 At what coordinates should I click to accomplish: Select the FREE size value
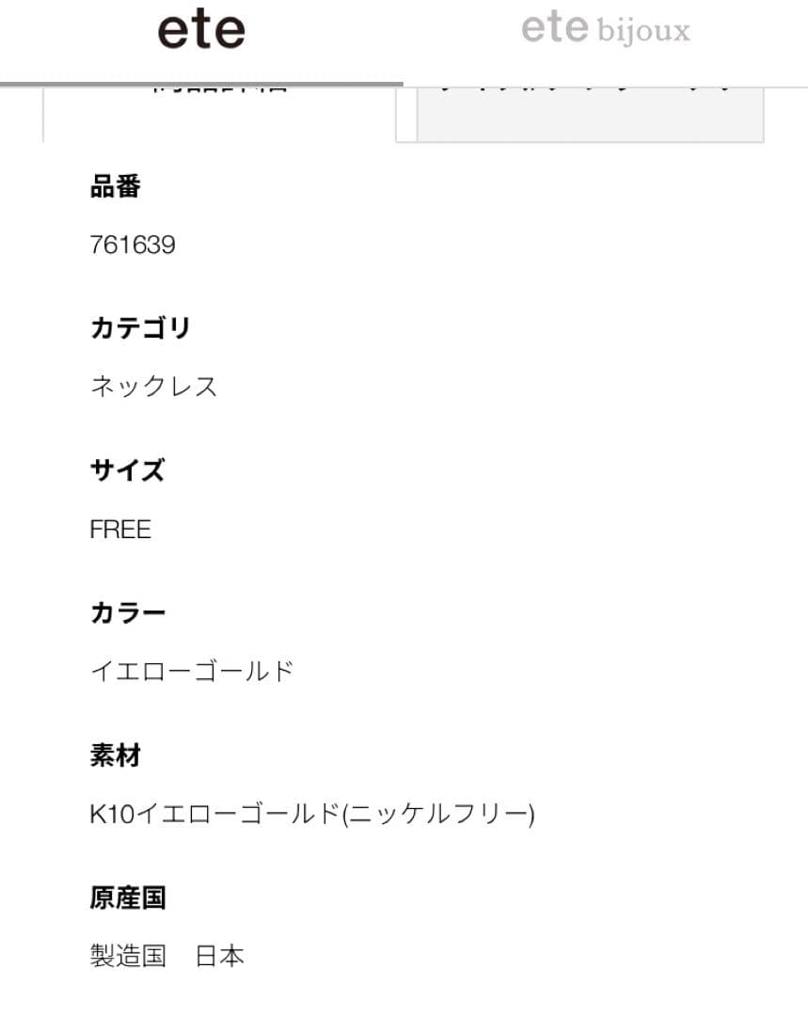coord(119,529)
